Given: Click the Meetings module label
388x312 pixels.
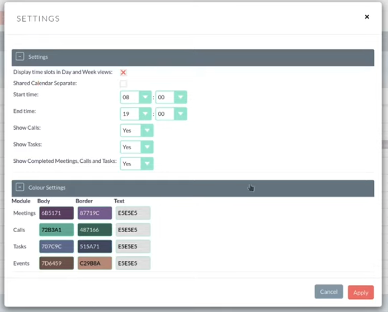Looking at the screenshot, I should pyautogui.click(x=25, y=213).
